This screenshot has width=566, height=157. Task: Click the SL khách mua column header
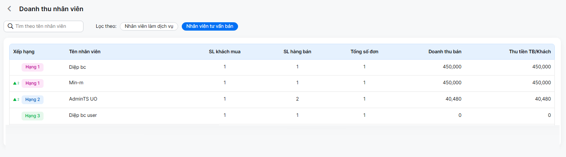(x=224, y=52)
